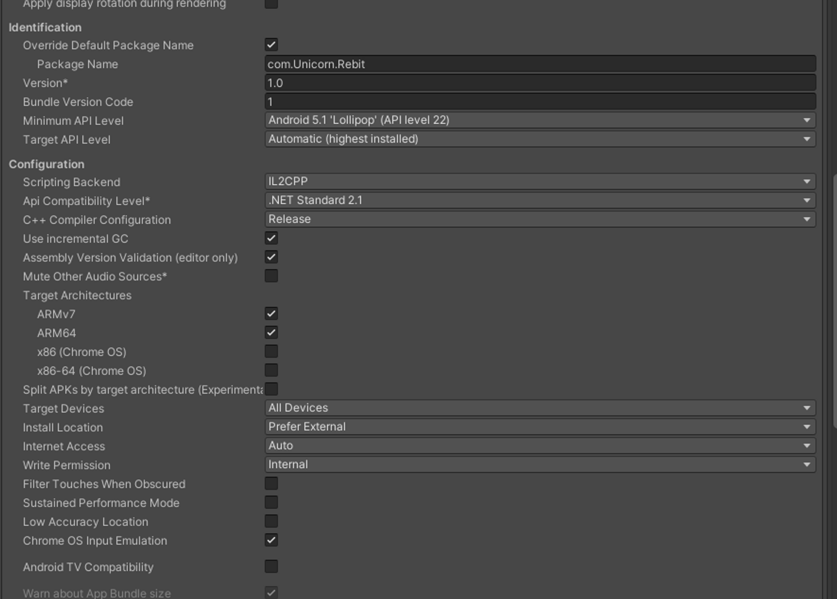Open the Target API Level dropdown
The height and width of the screenshot is (599, 837).
click(x=540, y=139)
